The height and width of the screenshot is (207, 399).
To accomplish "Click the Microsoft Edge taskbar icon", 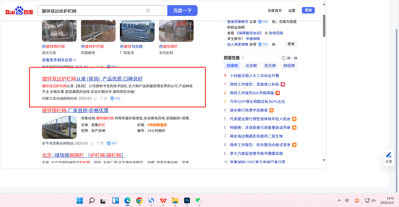I will (x=127, y=201).
